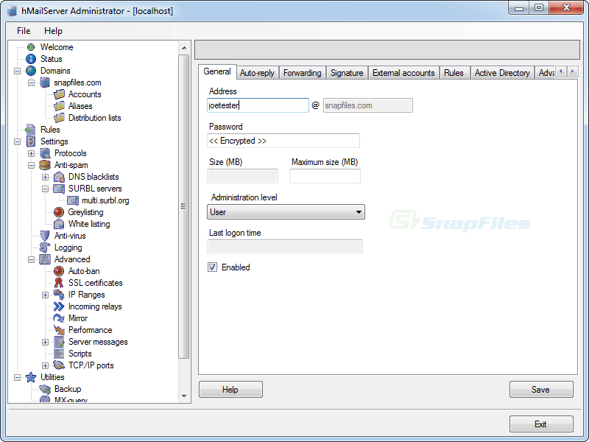589x442 pixels.
Task: Click the green Welcome icon
Action: pos(31,47)
